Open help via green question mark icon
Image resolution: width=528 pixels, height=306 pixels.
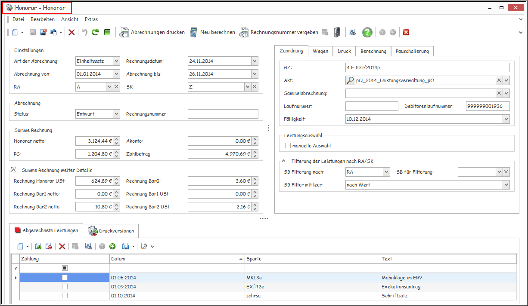tap(367, 32)
